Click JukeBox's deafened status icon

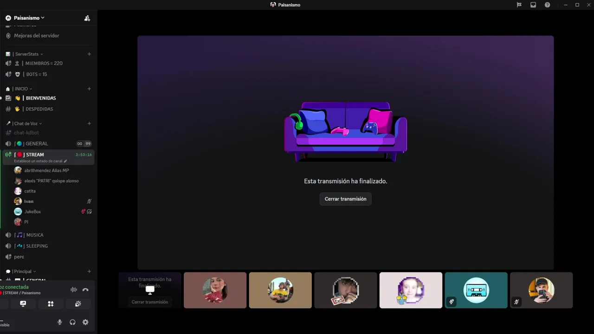point(90,212)
